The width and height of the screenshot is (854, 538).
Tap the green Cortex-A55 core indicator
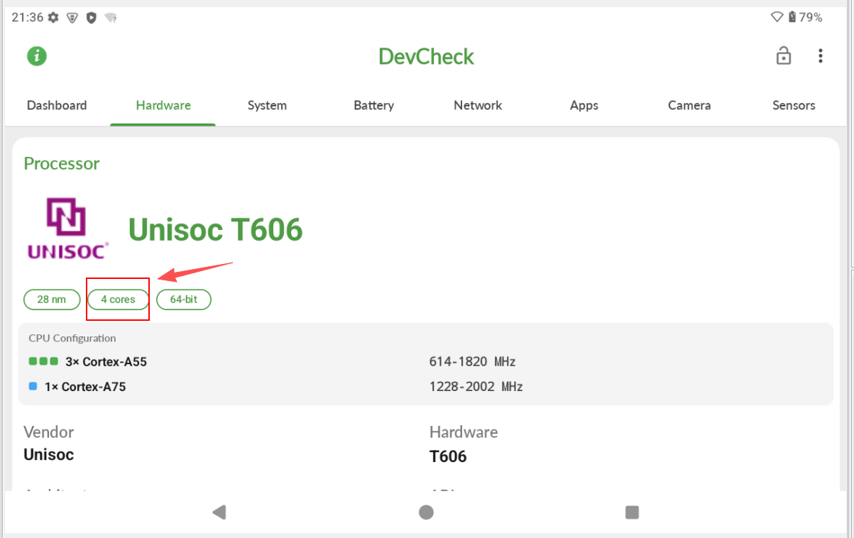pyautogui.click(x=43, y=361)
